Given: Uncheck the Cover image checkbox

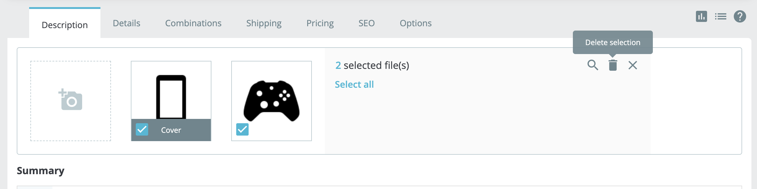Looking at the screenshot, I should [142, 130].
